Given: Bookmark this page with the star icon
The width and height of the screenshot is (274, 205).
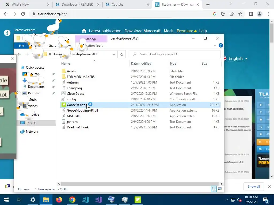Looking at the screenshot, I should coord(240,14).
